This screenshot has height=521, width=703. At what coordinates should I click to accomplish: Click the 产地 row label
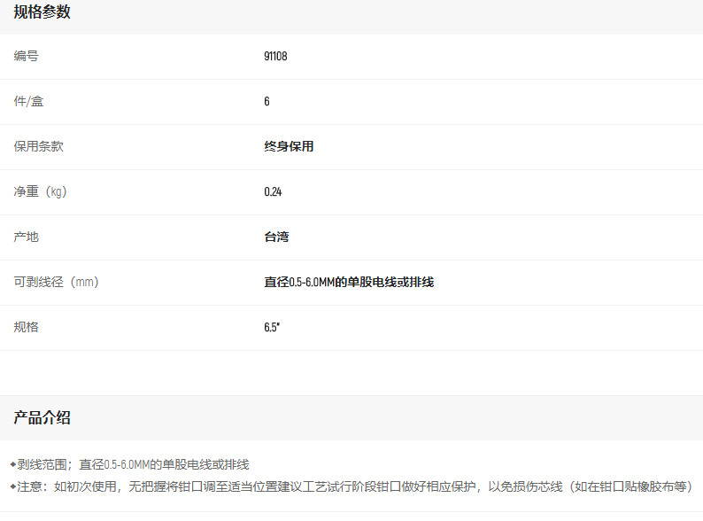point(27,237)
